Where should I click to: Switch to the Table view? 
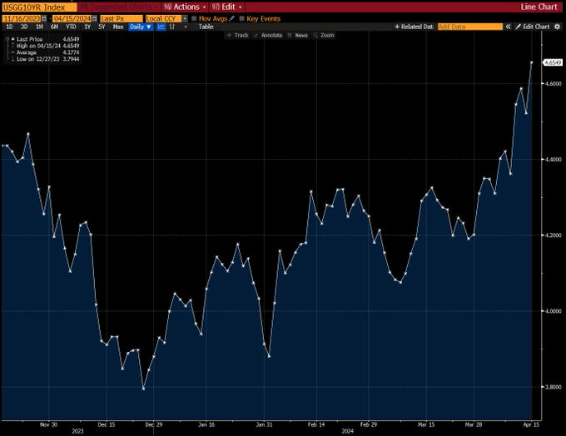tap(206, 27)
